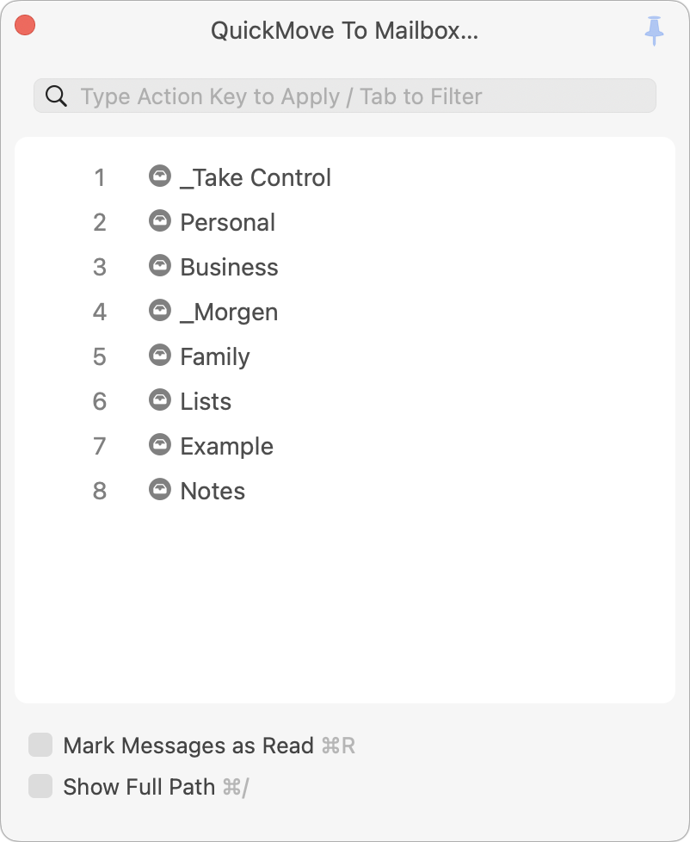
Task: Select the Family mailbox name
Action: [214, 357]
